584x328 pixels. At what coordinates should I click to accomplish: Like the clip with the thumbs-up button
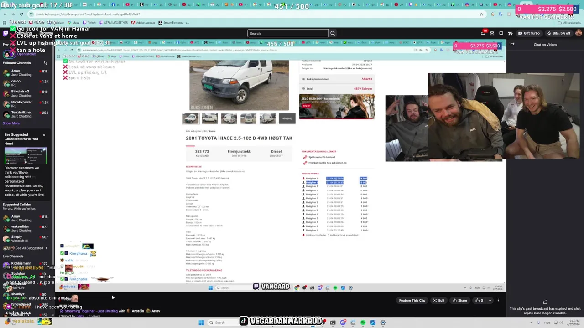pyautogui.click(x=479, y=300)
